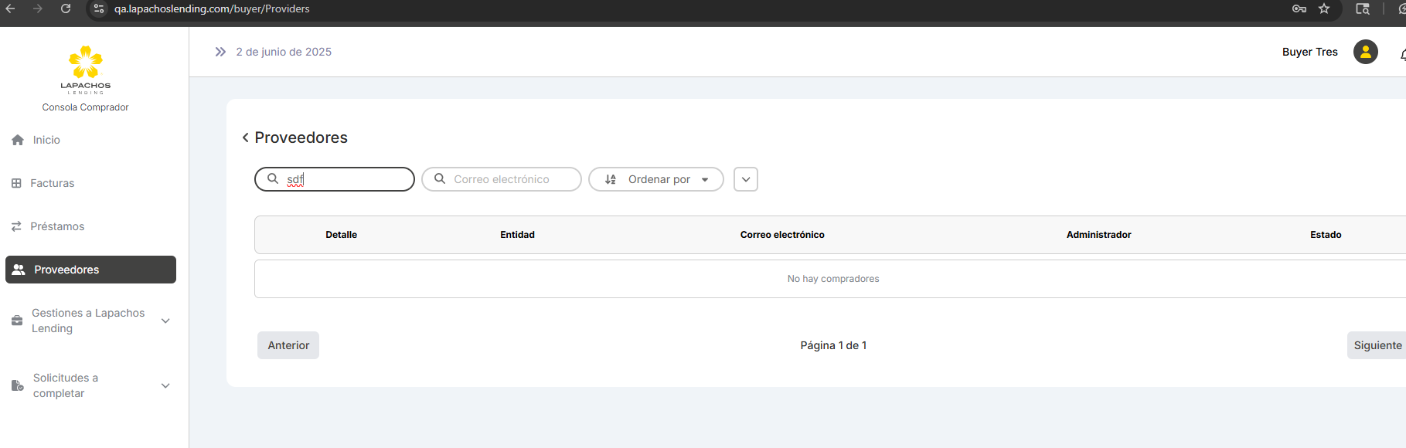Go back using the browser back arrow
The height and width of the screenshot is (448, 1406).
click(11, 8)
